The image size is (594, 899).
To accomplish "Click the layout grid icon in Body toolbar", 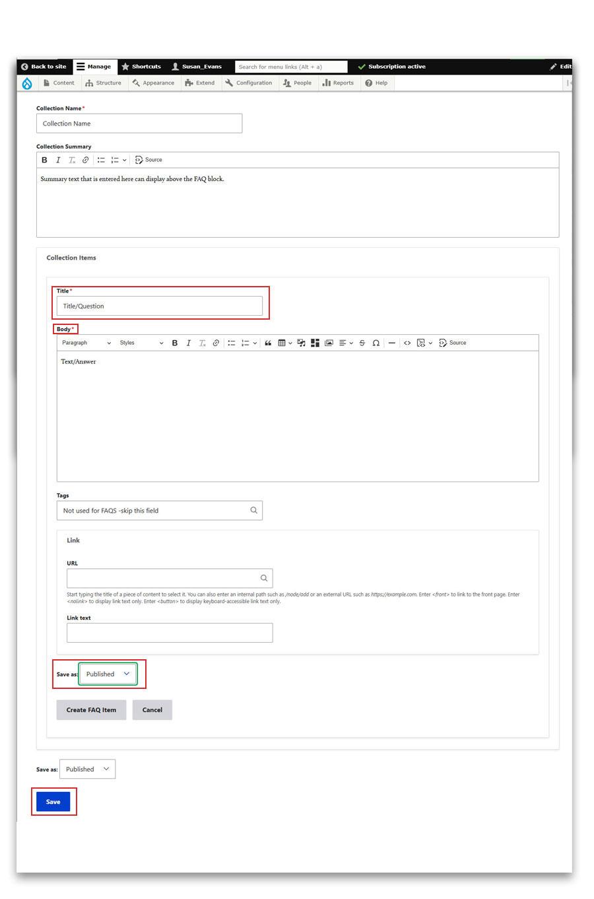I will 315,343.
